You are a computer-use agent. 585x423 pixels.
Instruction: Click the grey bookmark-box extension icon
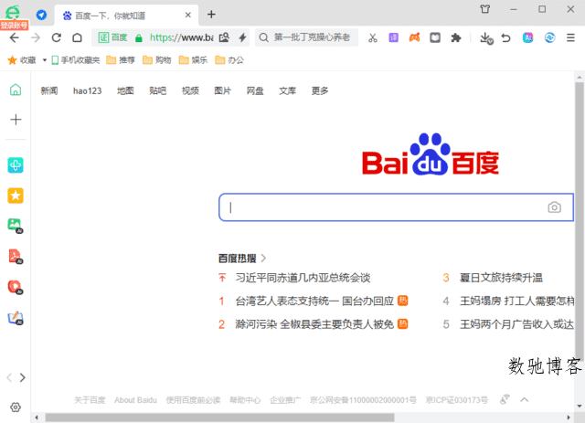point(435,37)
